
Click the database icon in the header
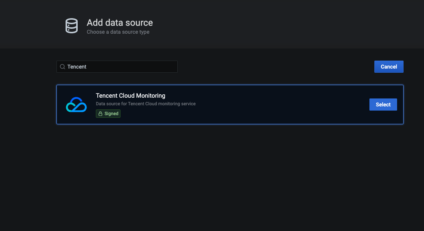(71, 26)
